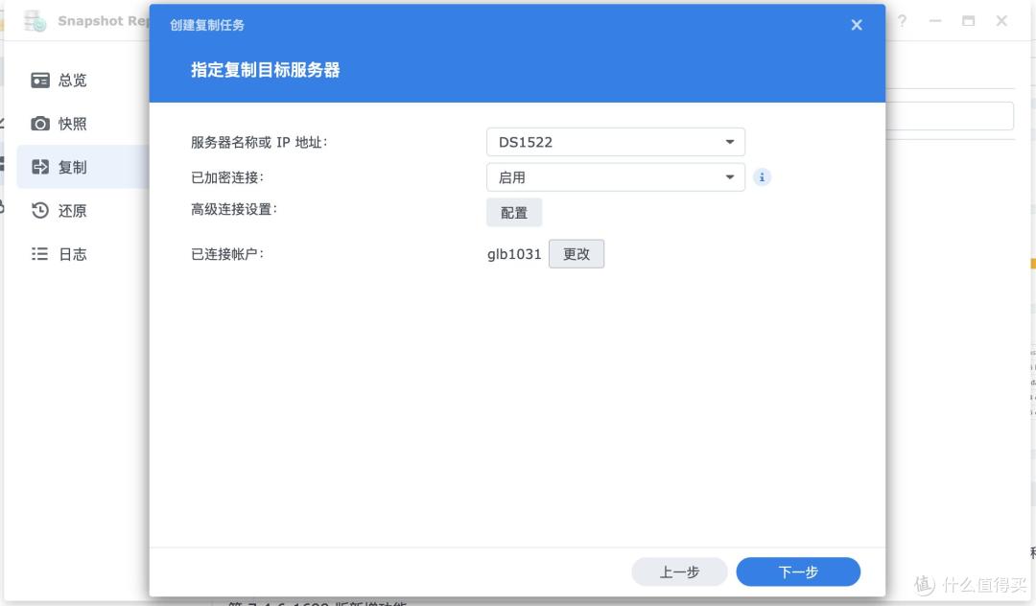Click the search field behind the dialog
1036x606 pixels.
coord(950,116)
